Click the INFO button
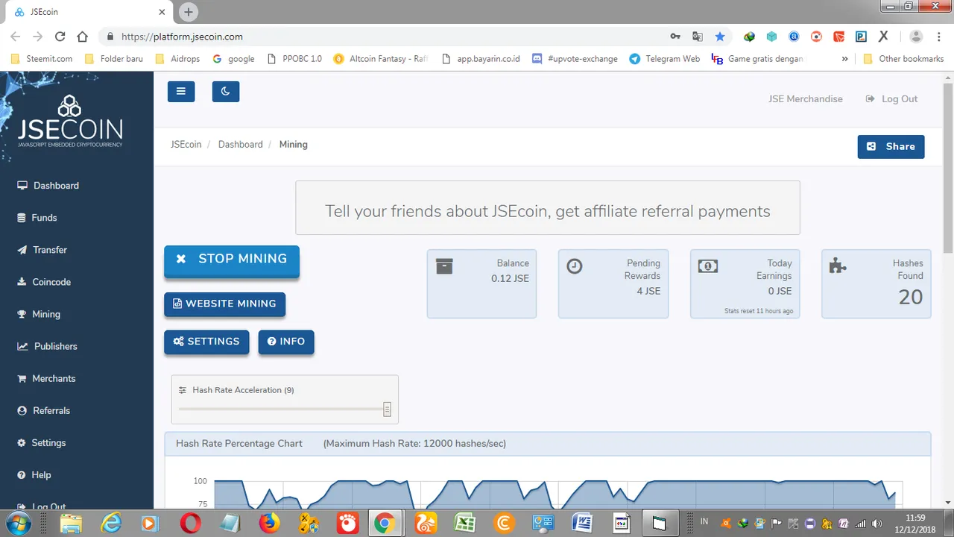This screenshot has height=537, width=954. click(x=286, y=342)
